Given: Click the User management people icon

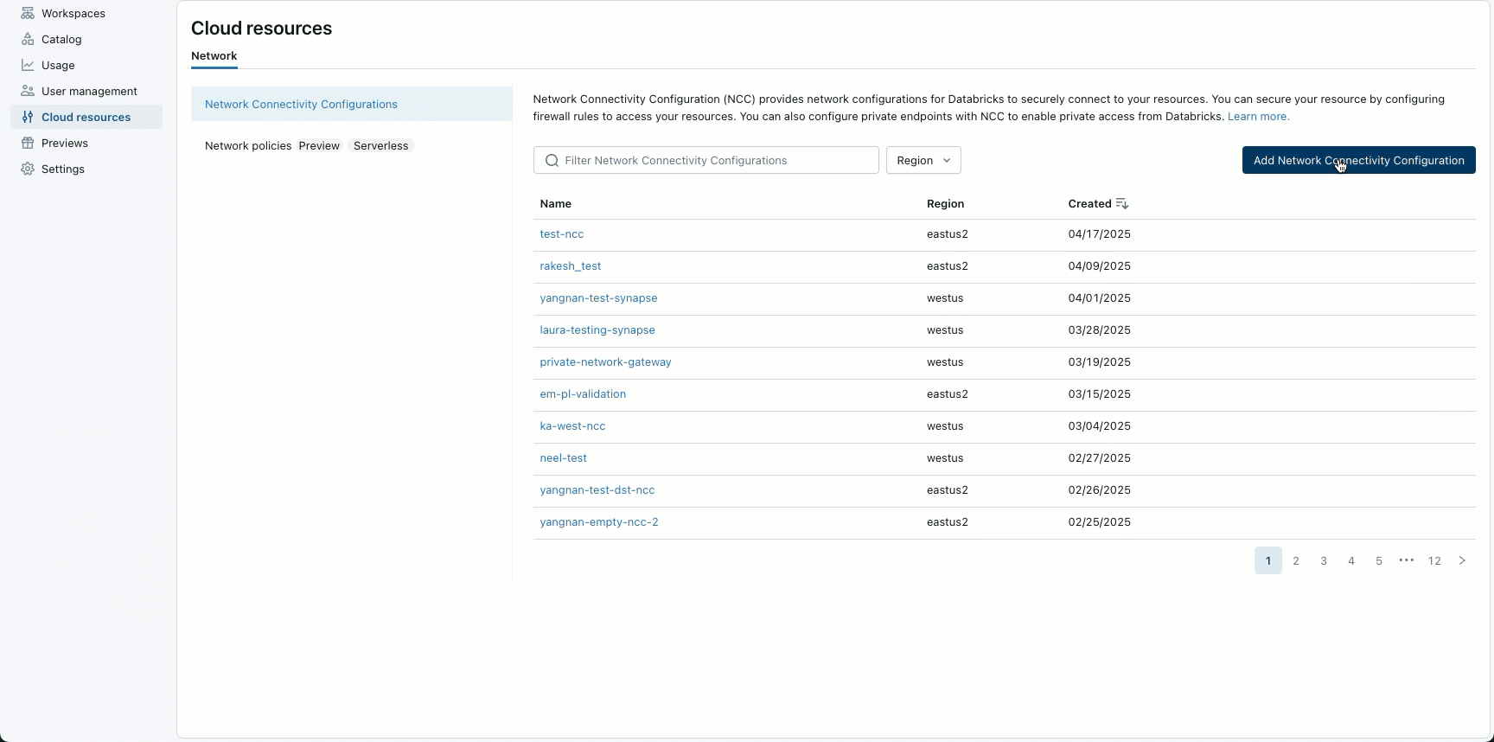Looking at the screenshot, I should click(28, 91).
